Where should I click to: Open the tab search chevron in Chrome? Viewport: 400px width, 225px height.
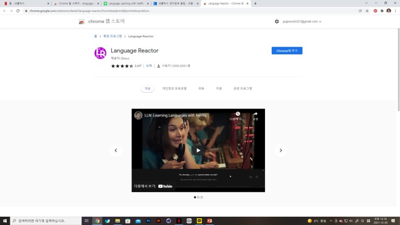click(x=366, y=3)
